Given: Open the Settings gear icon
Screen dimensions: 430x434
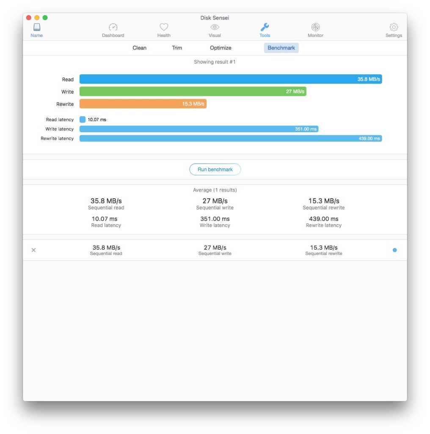Looking at the screenshot, I should (x=394, y=27).
